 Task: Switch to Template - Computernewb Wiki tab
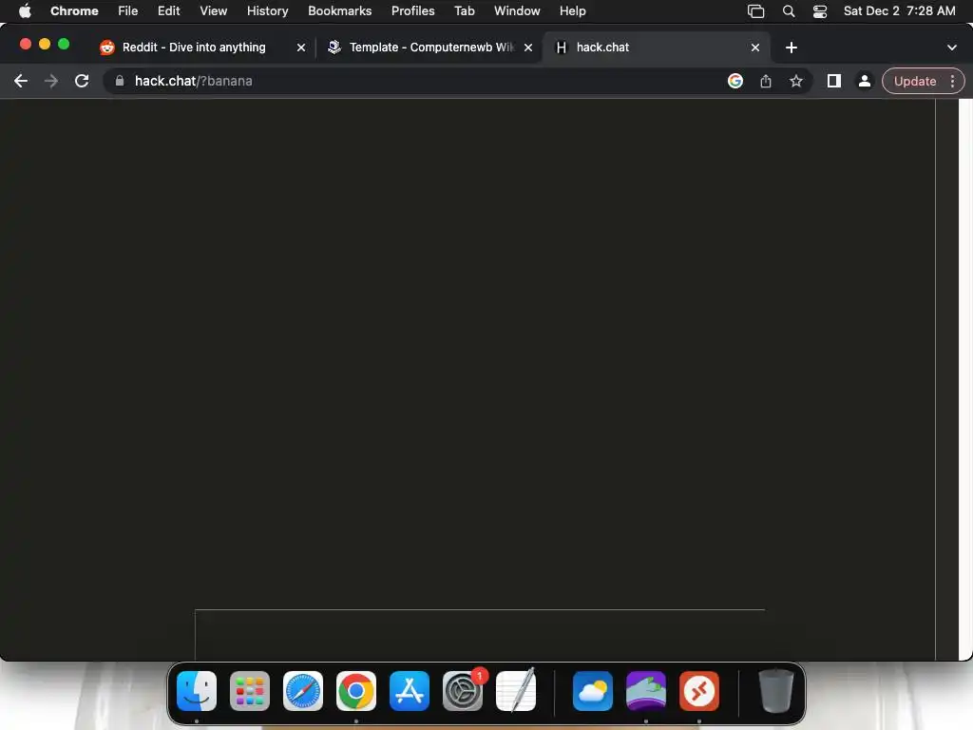tap(430, 48)
